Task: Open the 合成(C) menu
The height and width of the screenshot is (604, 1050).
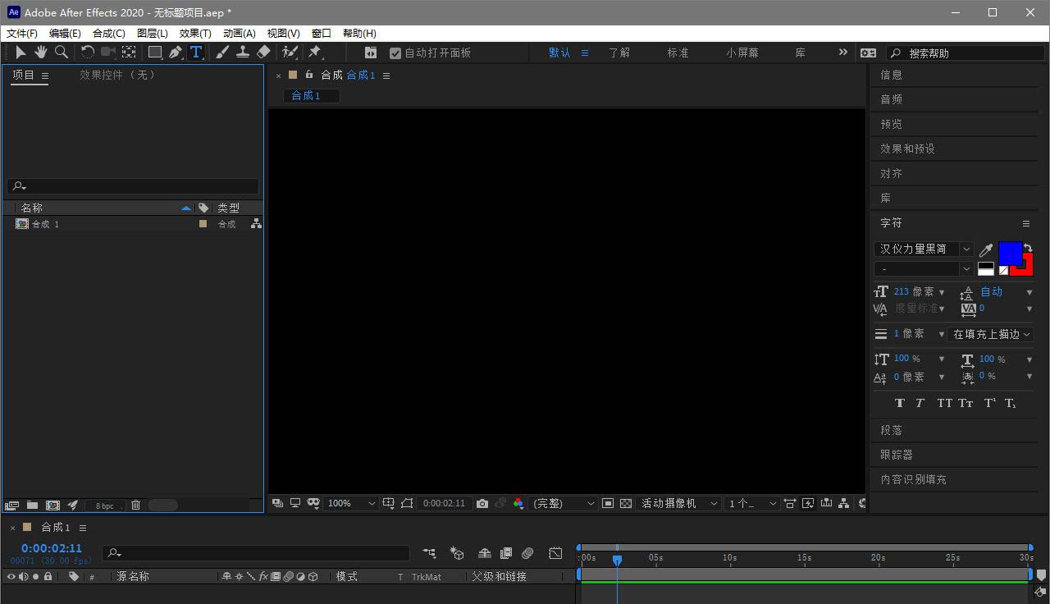Action: click(x=108, y=34)
